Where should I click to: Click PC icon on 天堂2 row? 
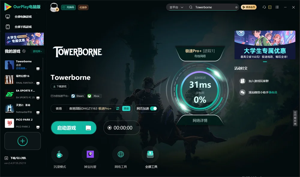[38, 112]
